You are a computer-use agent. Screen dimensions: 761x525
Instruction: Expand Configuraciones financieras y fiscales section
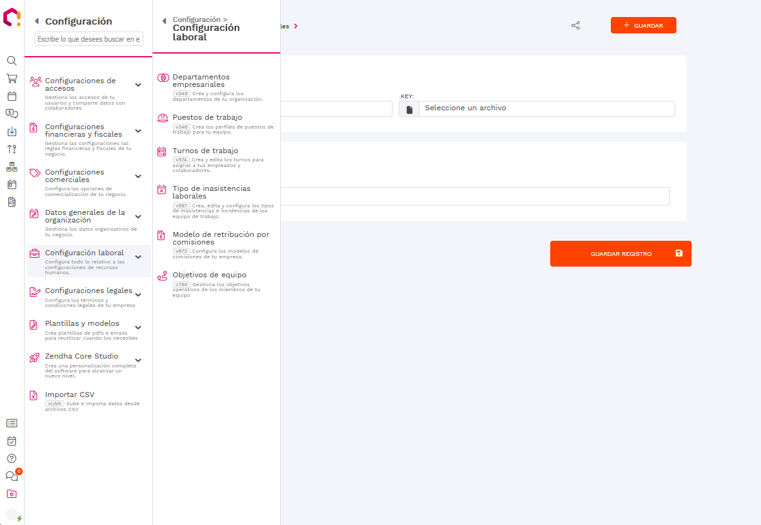click(x=138, y=131)
